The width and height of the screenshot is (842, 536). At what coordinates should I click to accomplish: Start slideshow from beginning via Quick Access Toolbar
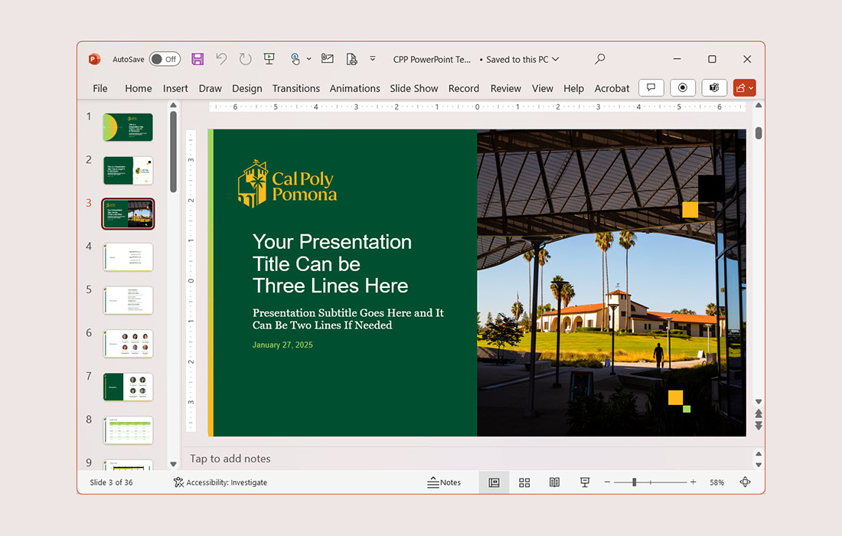[269, 58]
